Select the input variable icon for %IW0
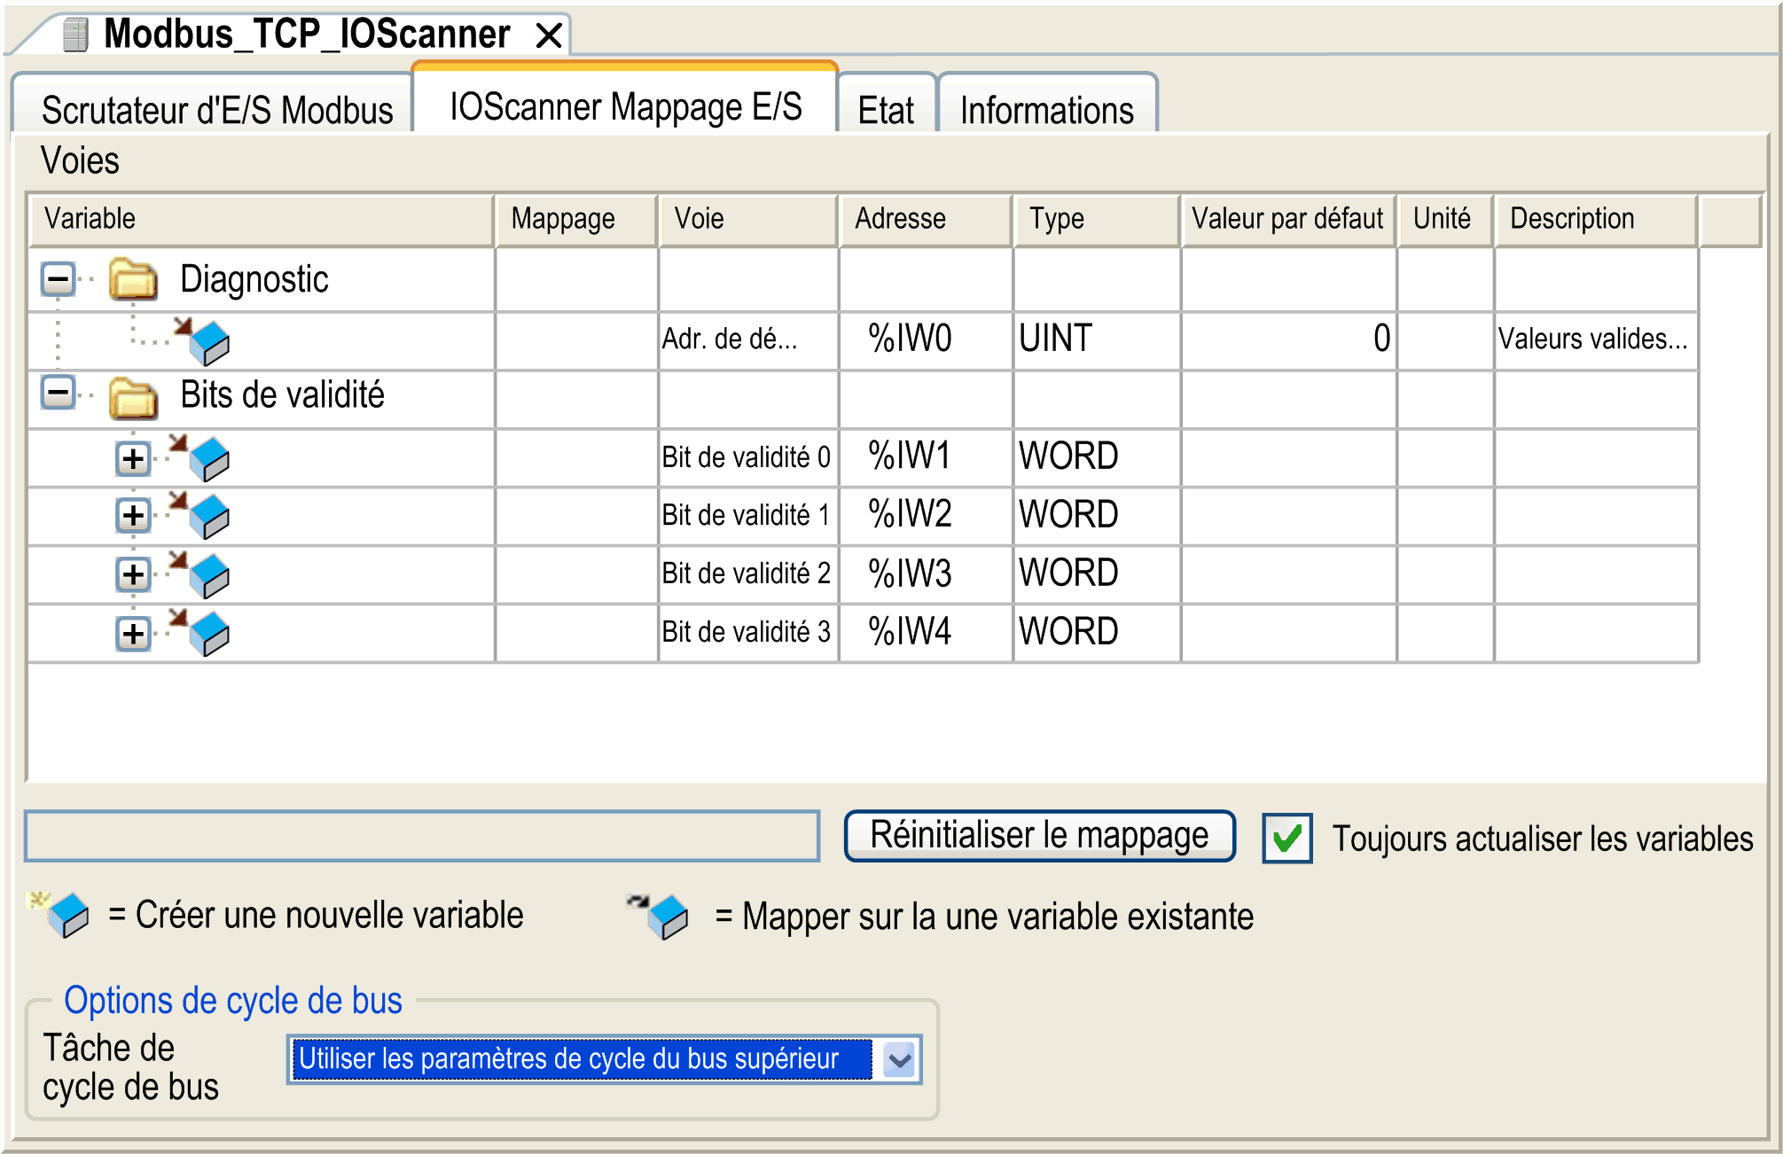This screenshot has height=1155, width=1783. tap(202, 340)
